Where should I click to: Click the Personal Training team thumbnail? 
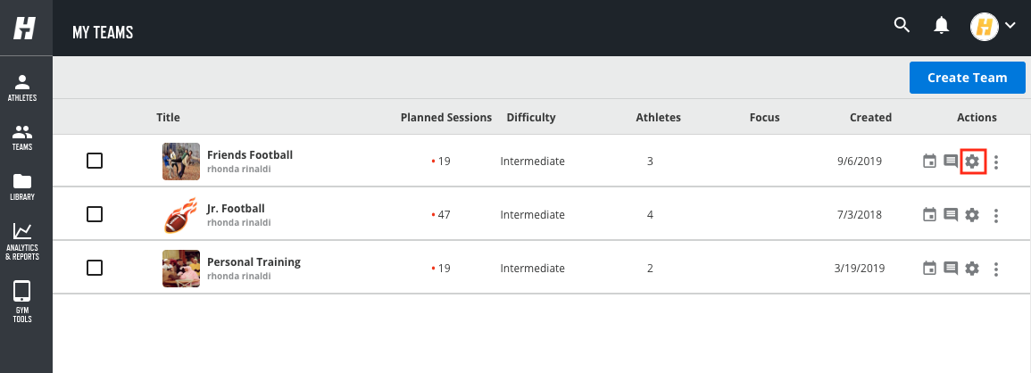[181, 269]
